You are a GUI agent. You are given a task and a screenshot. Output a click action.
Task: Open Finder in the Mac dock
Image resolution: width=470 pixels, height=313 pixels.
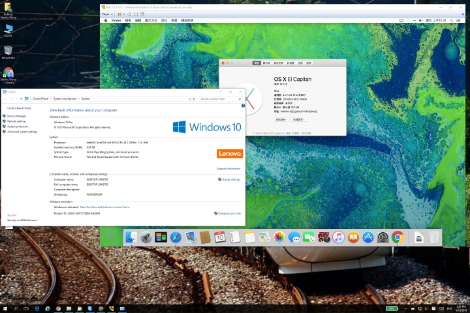click(131, 237)
